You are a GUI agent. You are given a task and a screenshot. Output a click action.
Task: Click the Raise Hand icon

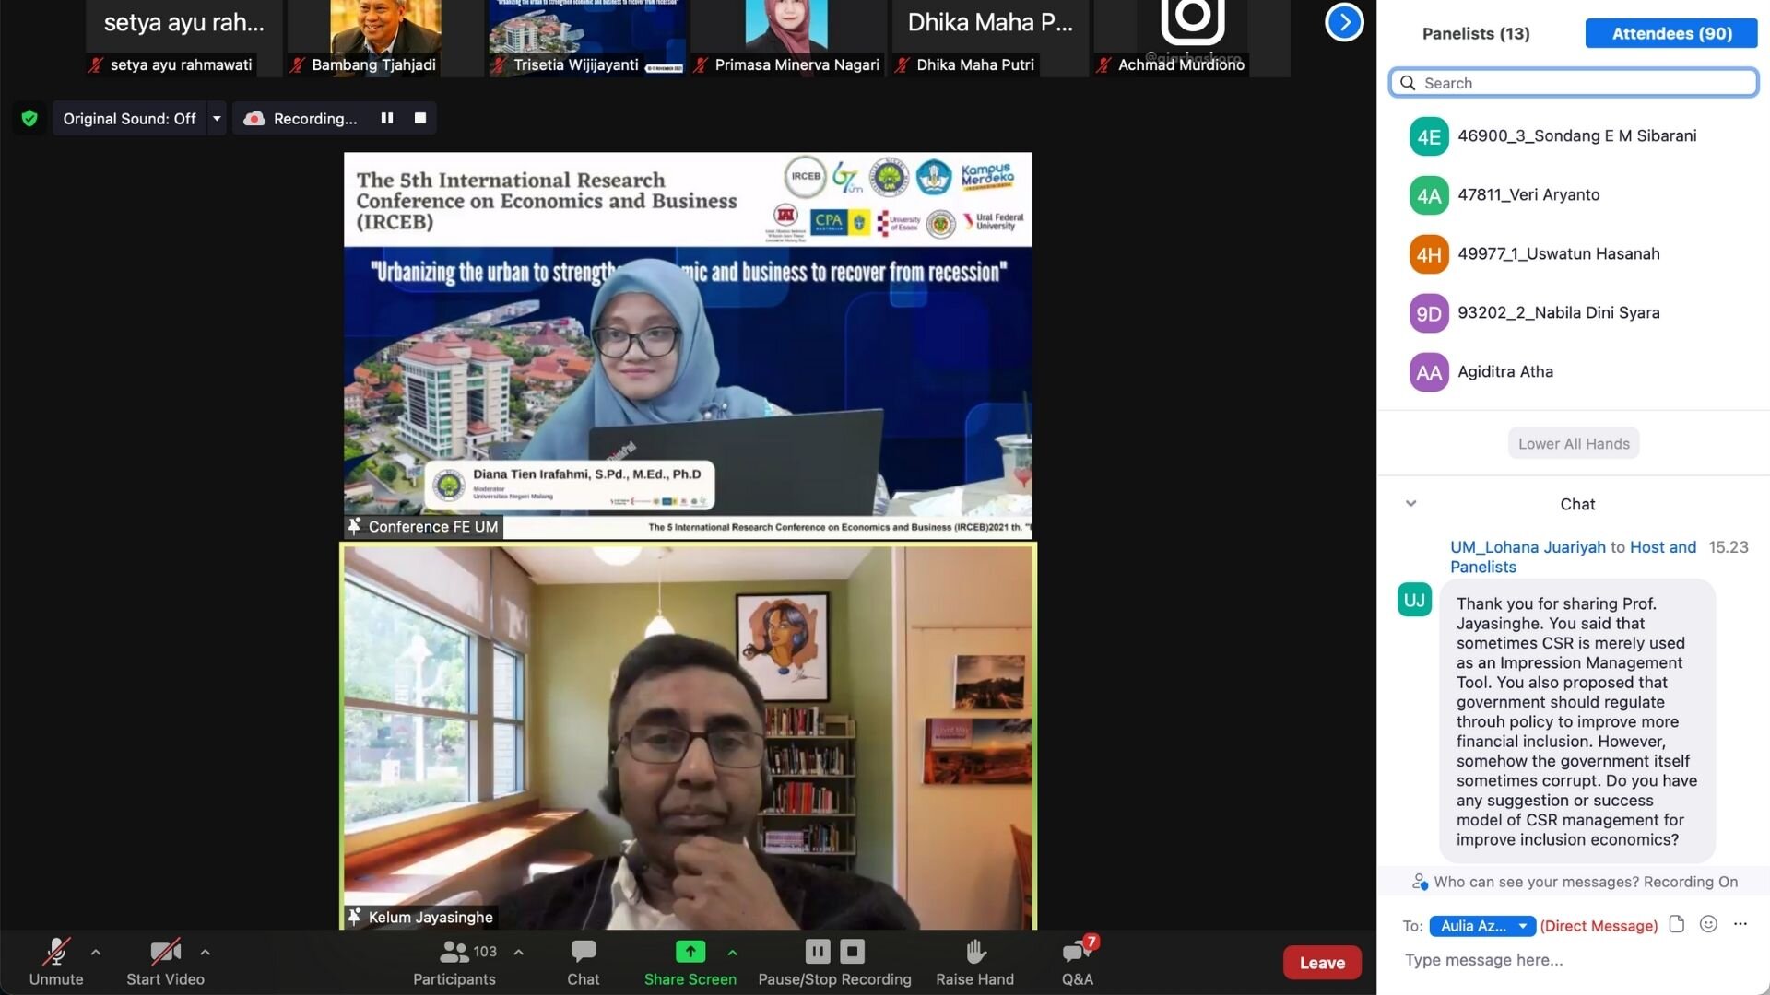[x=974, y=952]
